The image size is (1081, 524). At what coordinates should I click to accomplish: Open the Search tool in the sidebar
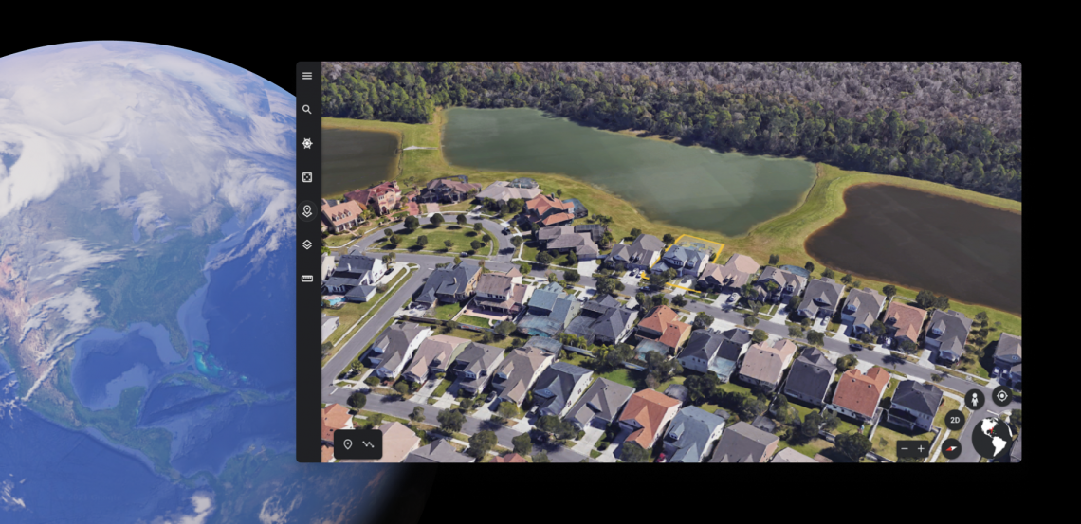pyautogui.click(x=307, y=110)
